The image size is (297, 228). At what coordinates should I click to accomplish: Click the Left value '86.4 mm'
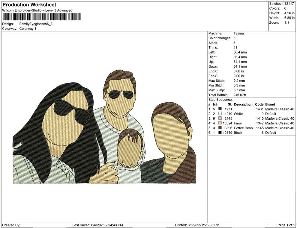click(x=240, y=52)
